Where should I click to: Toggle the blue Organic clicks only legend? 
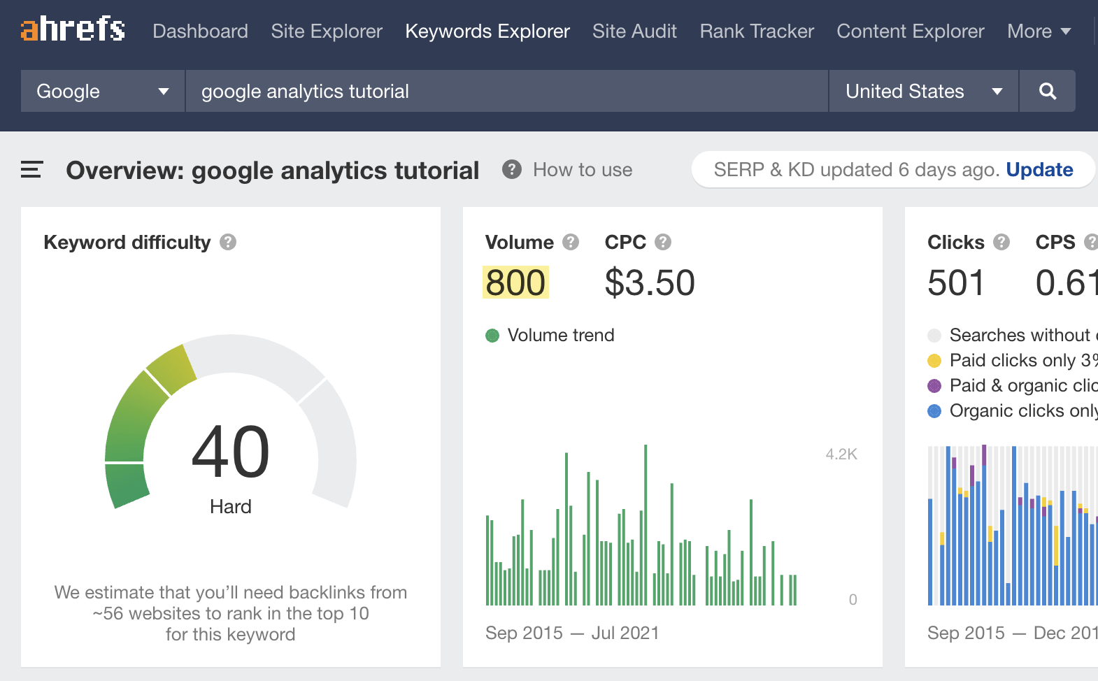click(934, 411)
